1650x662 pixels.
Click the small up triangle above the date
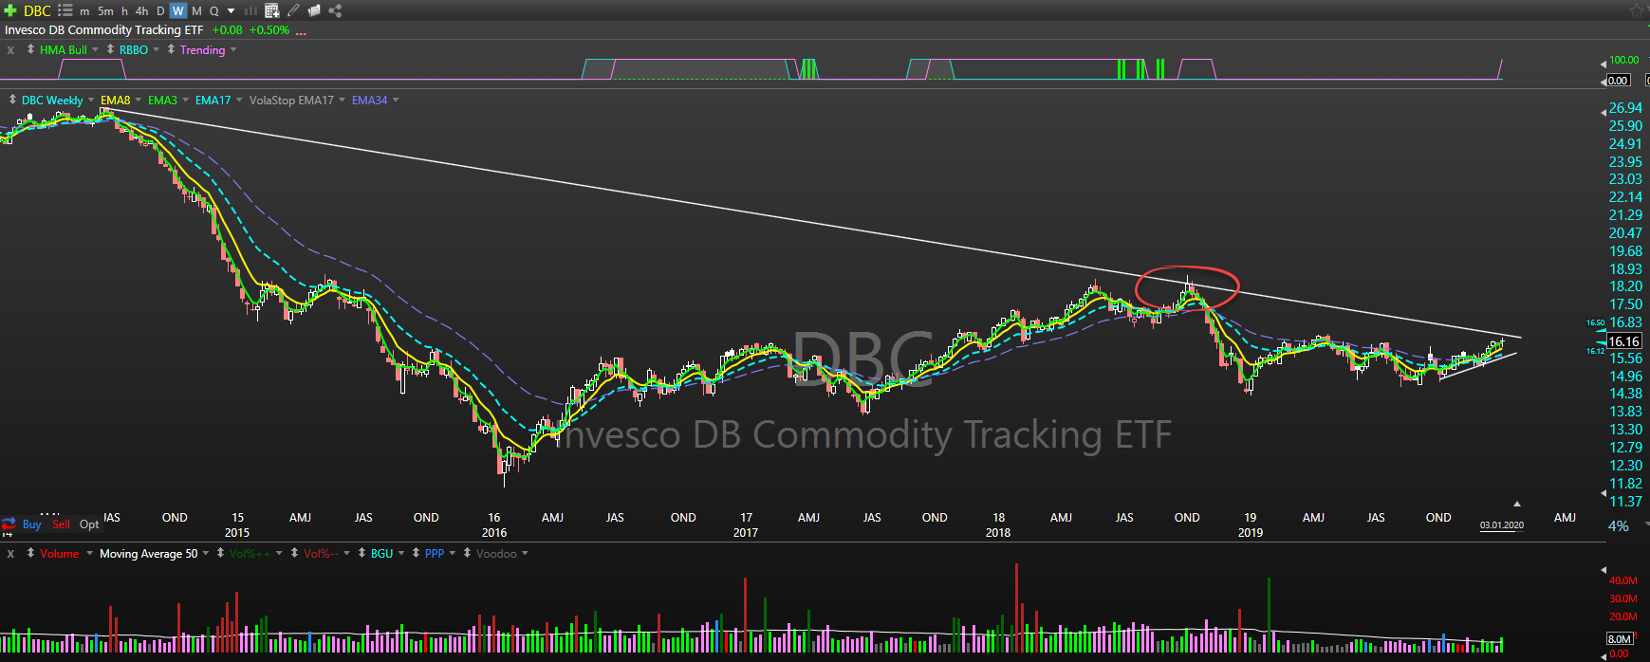(1516, 504)
